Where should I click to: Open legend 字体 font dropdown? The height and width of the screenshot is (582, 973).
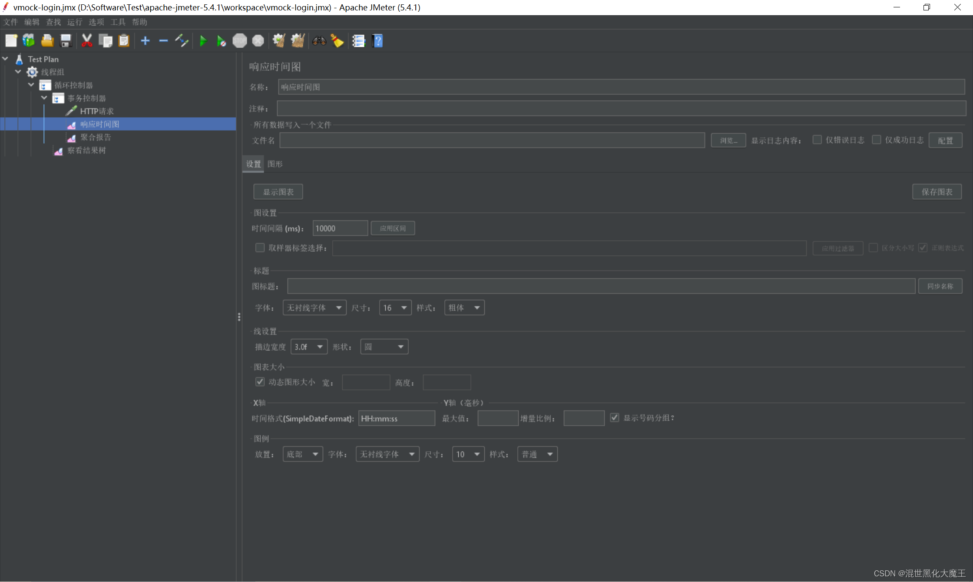(387, 454)
